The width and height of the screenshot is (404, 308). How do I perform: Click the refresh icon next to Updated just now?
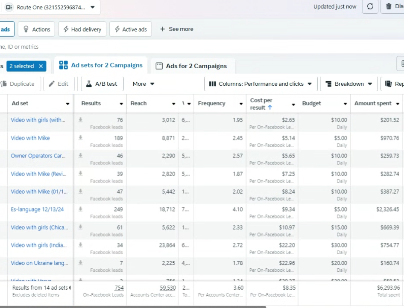click(370, 7)
